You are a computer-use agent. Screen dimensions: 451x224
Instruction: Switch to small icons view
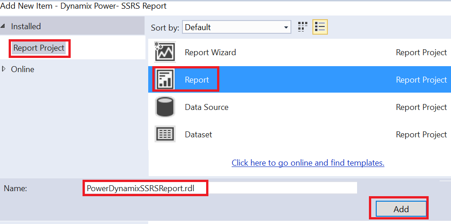(303, 27)
